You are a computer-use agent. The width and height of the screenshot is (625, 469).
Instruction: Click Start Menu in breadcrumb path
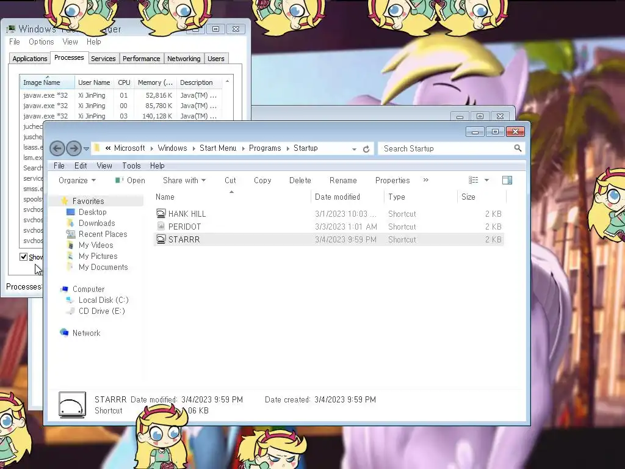click(x=218, y=148)
